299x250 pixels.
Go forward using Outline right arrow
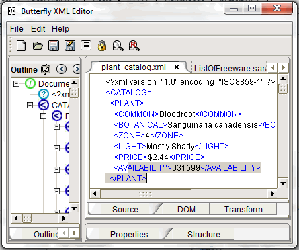pyautogui.click(x=77, y=69)
